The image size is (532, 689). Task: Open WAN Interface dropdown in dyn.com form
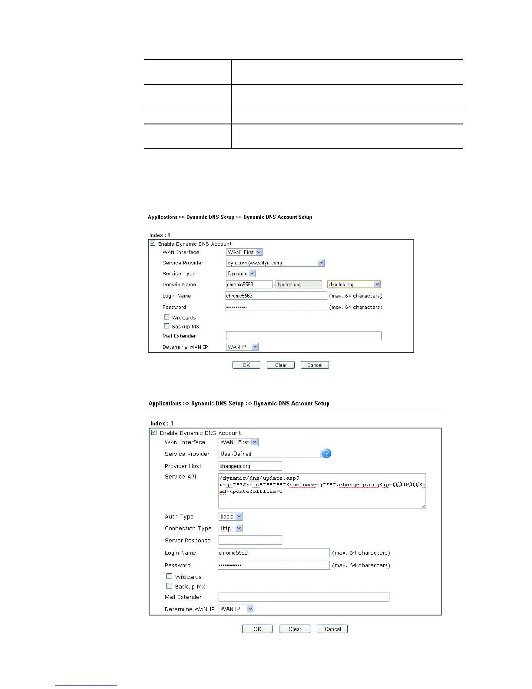pos(244,252)
